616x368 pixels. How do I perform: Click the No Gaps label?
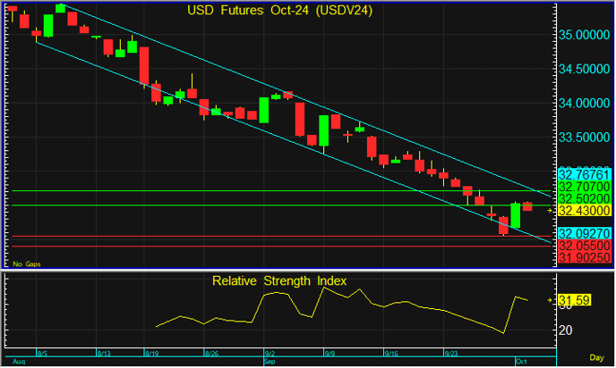[26, 263]
